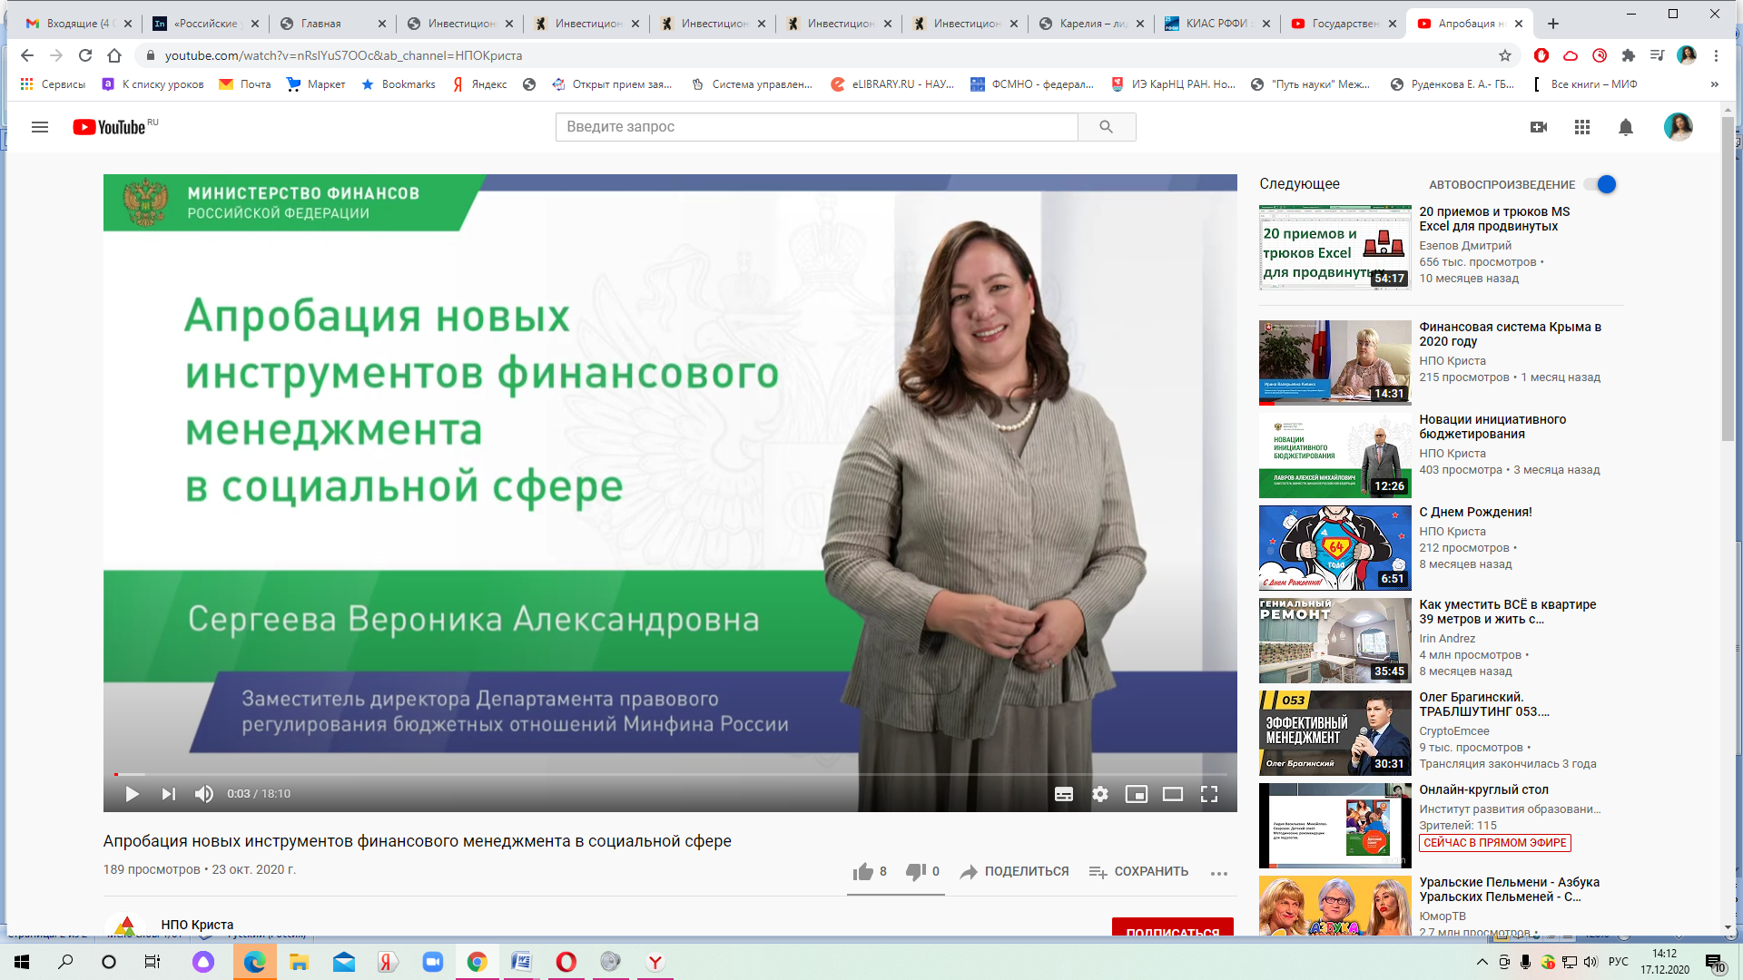Play the video with the play button
This screenshot has height=980, width=1743.
coord(133,794)
